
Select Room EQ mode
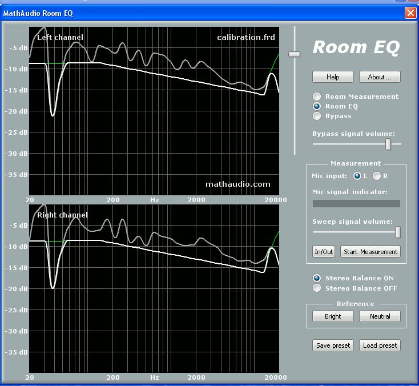[317, 106]
